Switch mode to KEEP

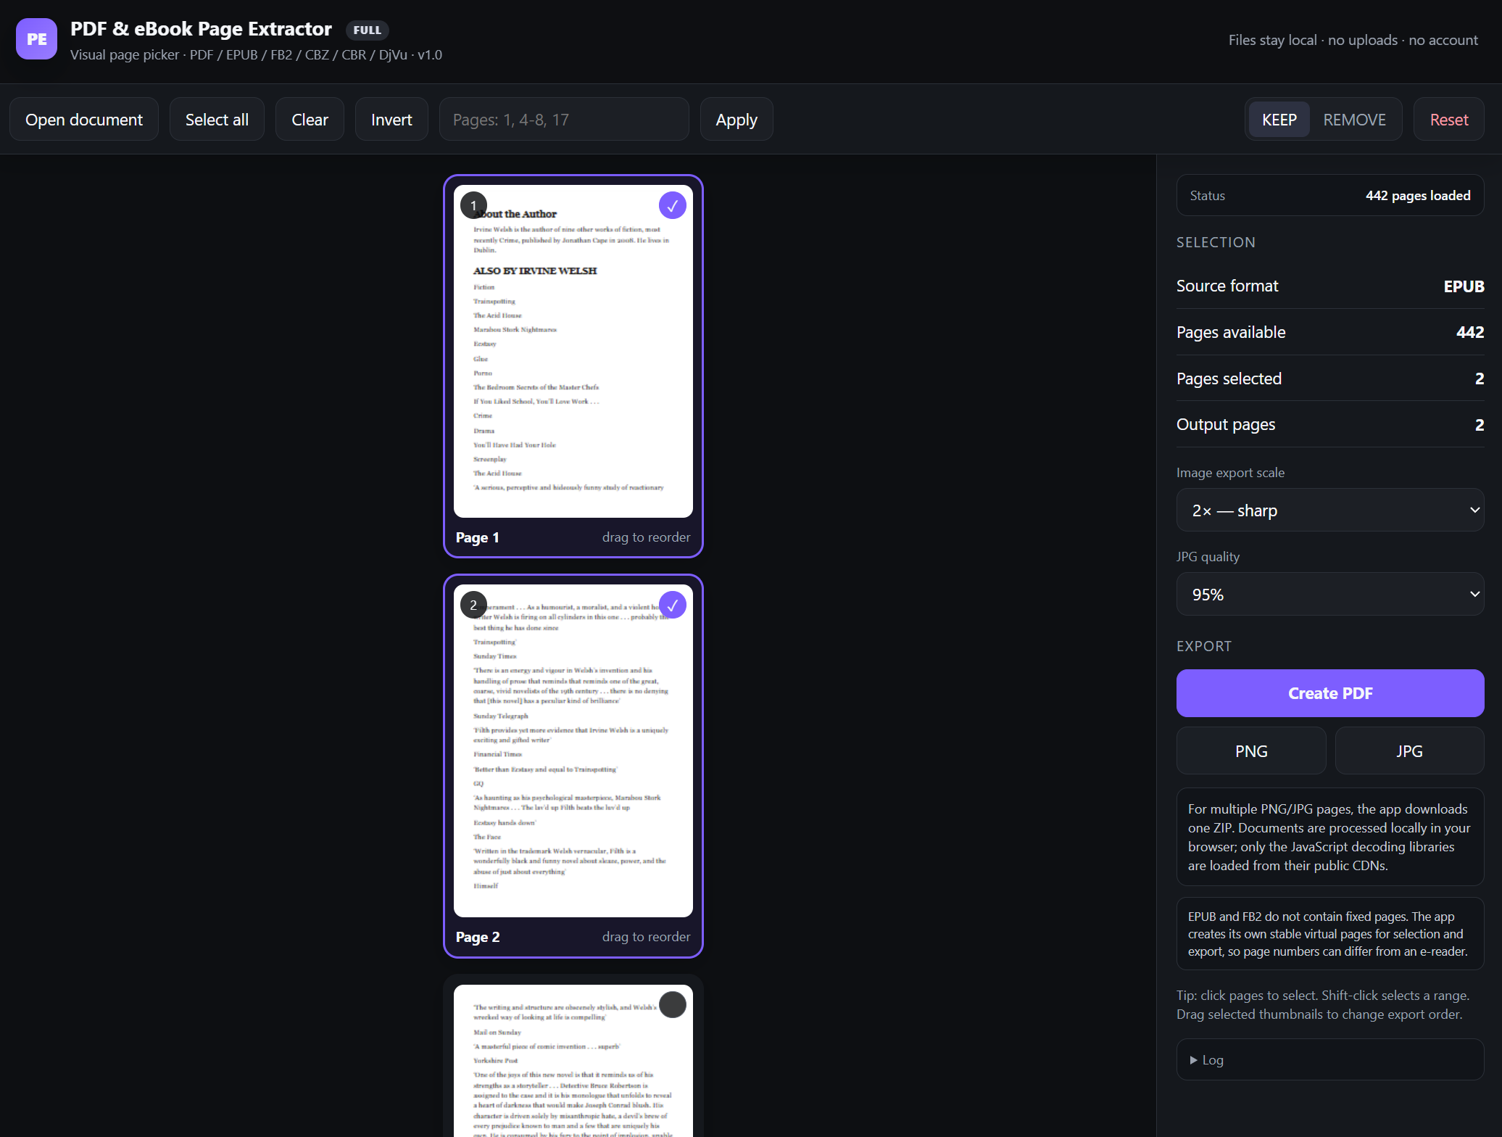[1279, 120]
